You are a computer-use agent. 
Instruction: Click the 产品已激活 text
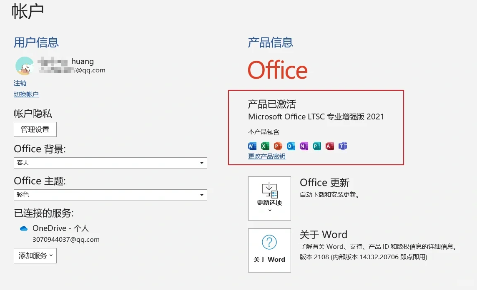(x=272, y=104)
